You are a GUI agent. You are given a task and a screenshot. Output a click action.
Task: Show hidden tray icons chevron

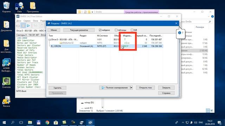coord(183,122)
